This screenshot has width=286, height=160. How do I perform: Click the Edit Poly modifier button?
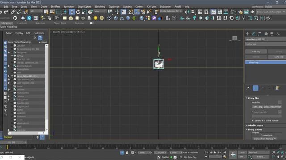pyautogui.click(x=256, y=52)
